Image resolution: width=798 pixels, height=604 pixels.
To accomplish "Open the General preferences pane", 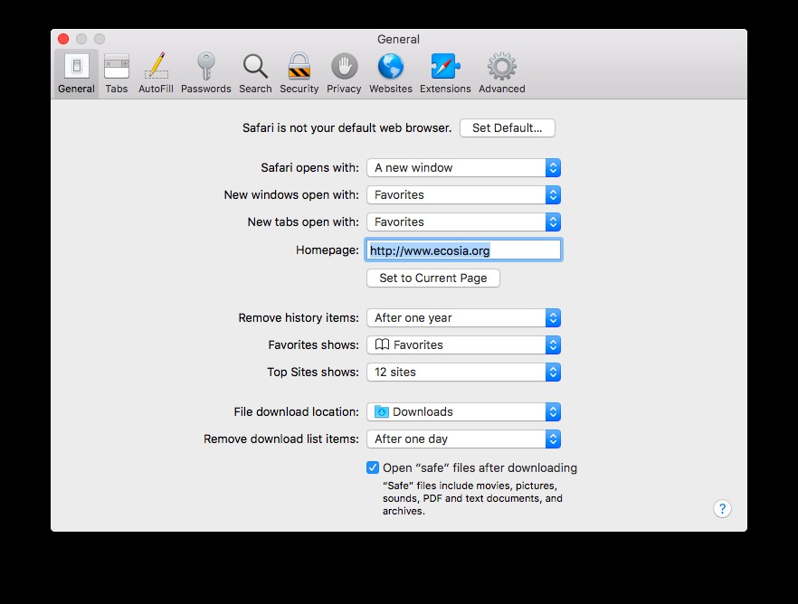I will tap(76, 74).
